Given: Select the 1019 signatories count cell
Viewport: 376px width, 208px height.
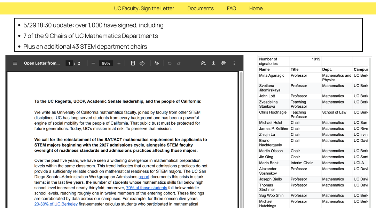Looking at the screenshot, I should [306, 61].
